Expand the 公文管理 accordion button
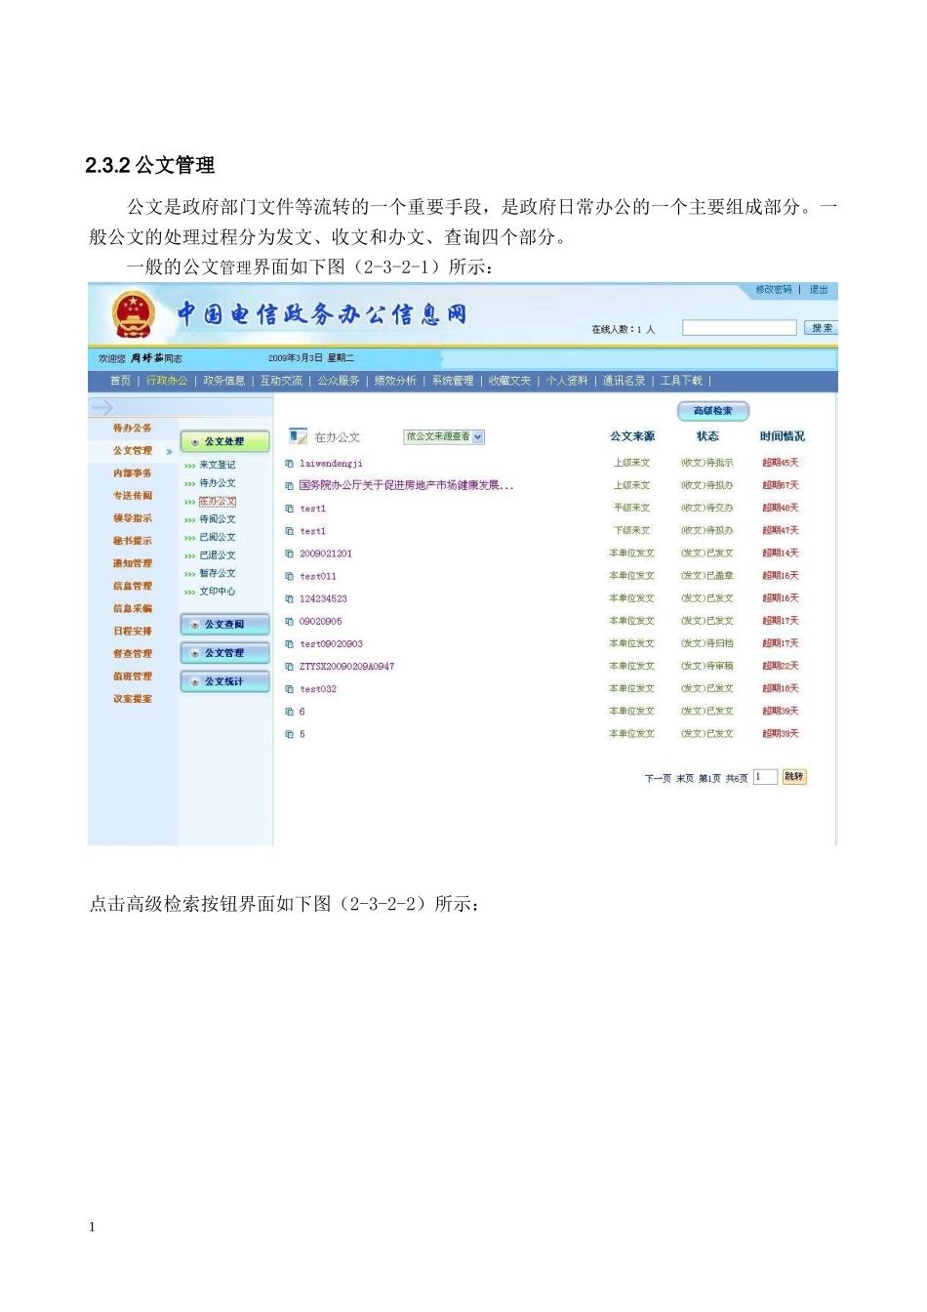 click(225, 653)
